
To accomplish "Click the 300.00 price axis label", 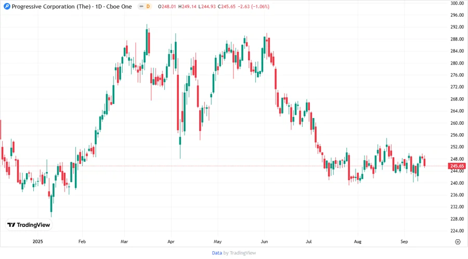I will click(x=457, y=3).
